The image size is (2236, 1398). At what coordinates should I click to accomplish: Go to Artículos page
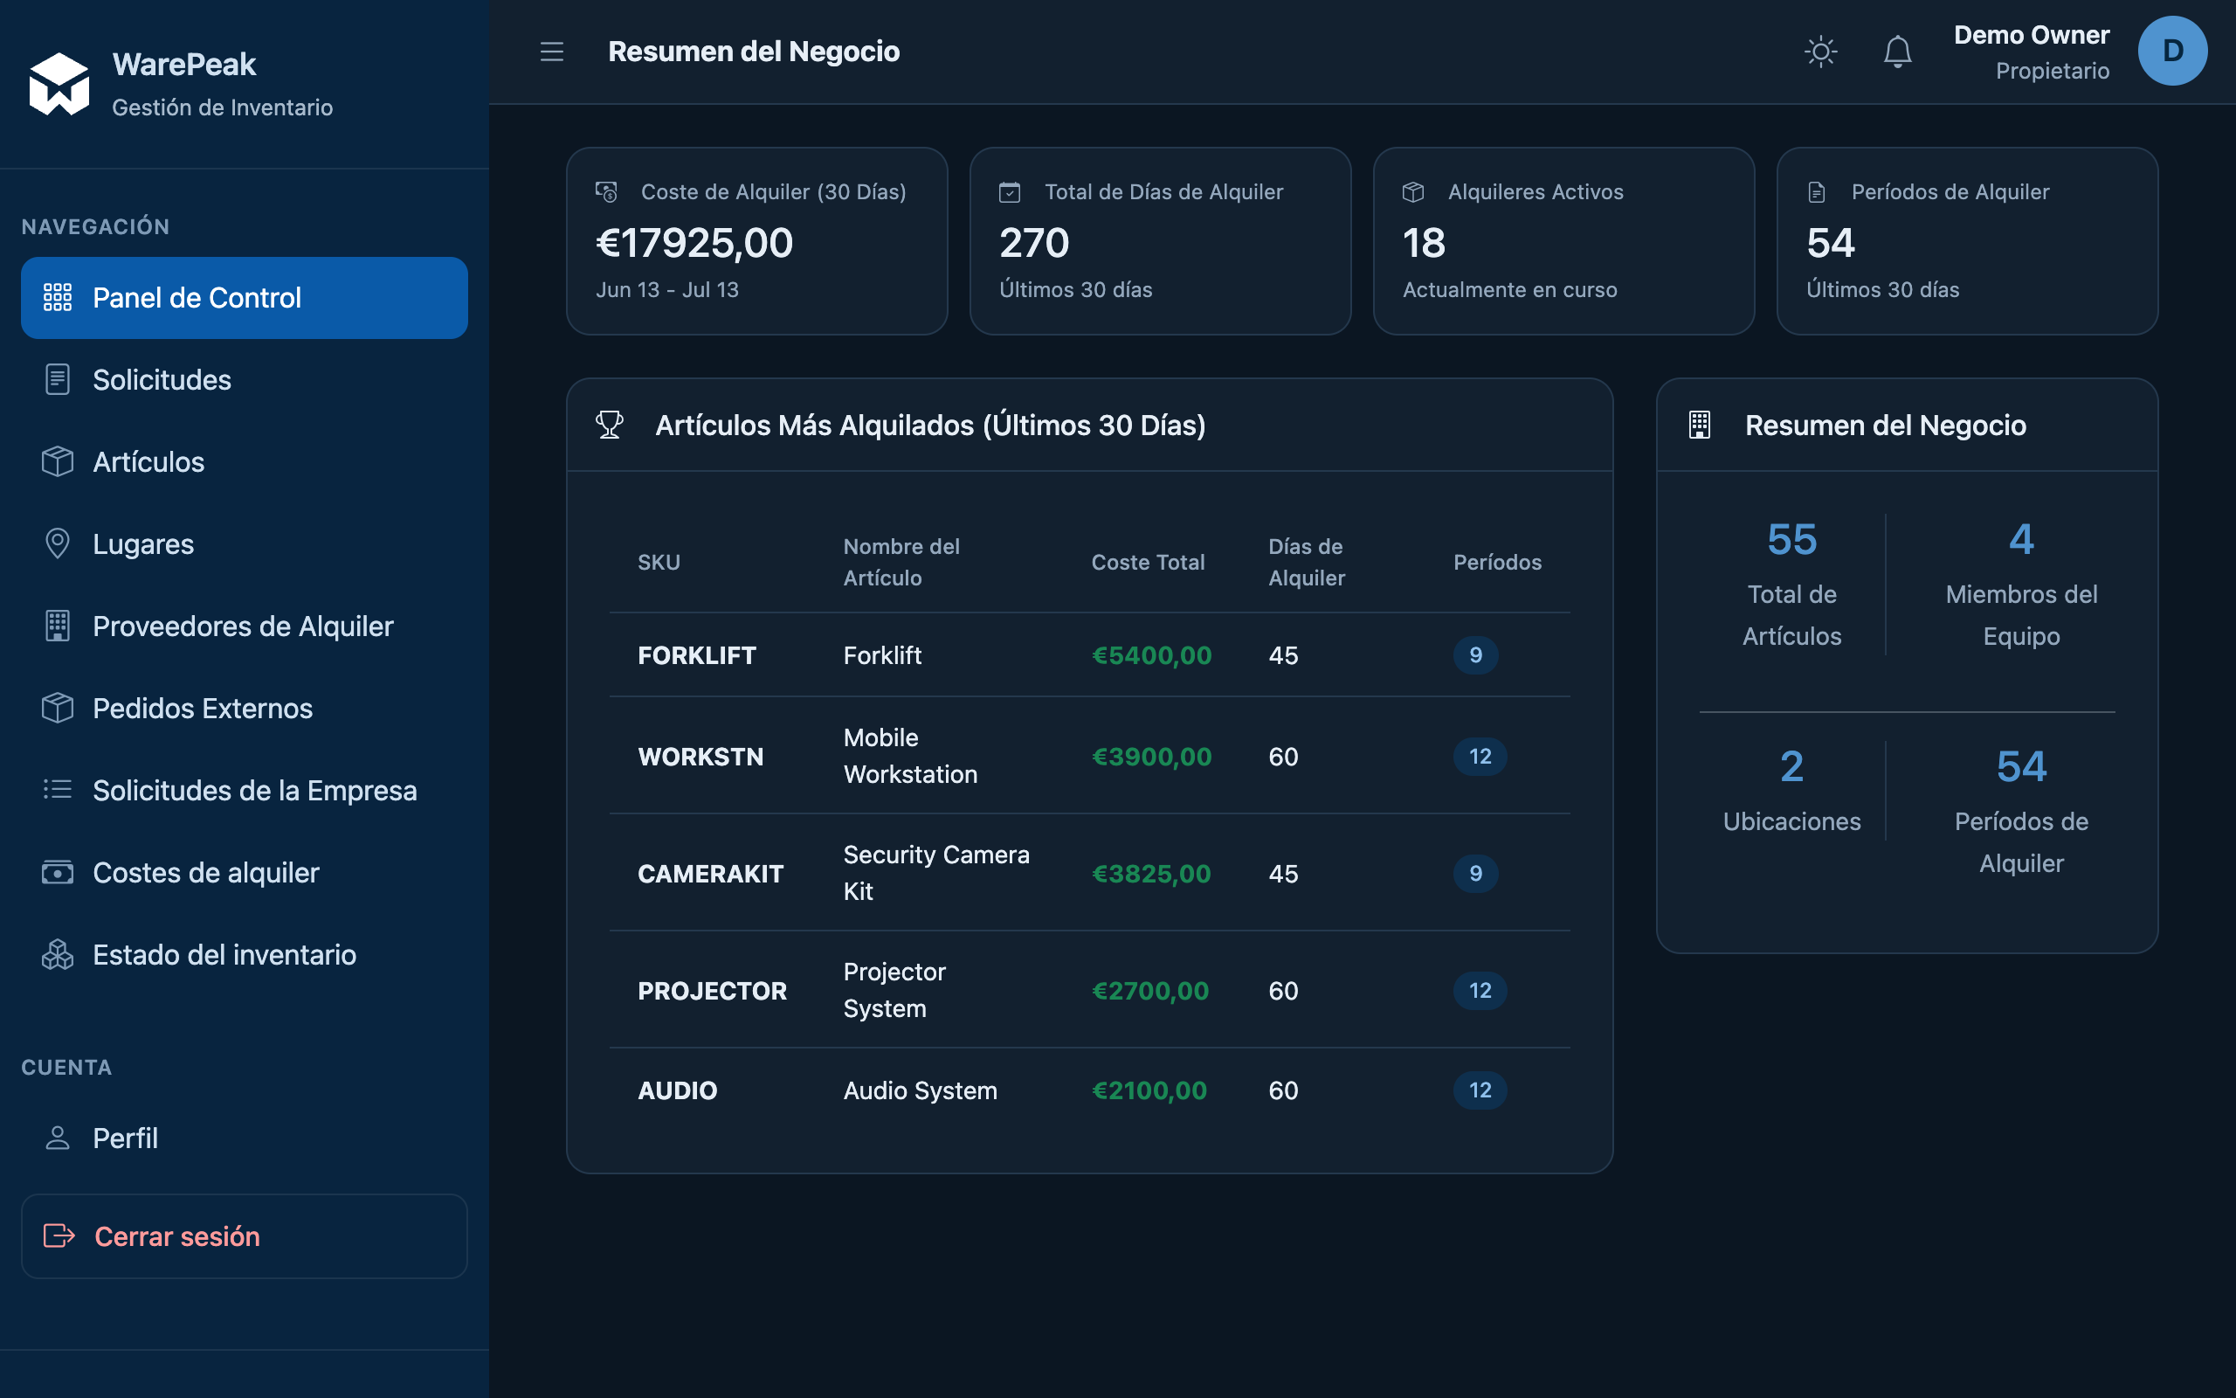coord(244,462)
